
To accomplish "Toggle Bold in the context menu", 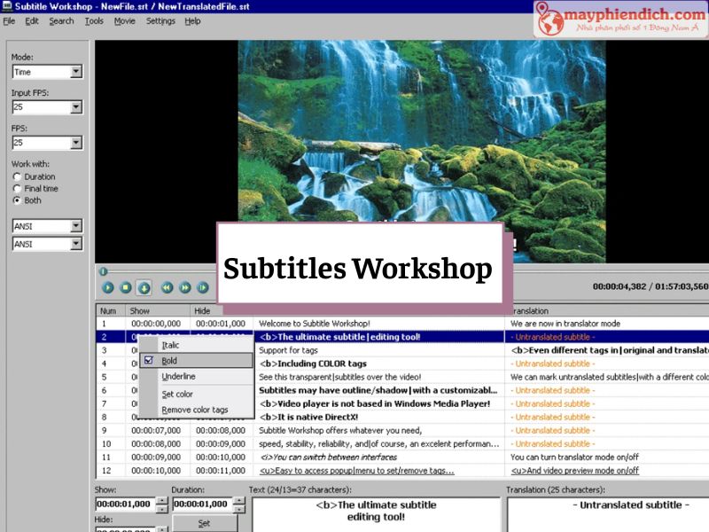I will coord(169,359).
